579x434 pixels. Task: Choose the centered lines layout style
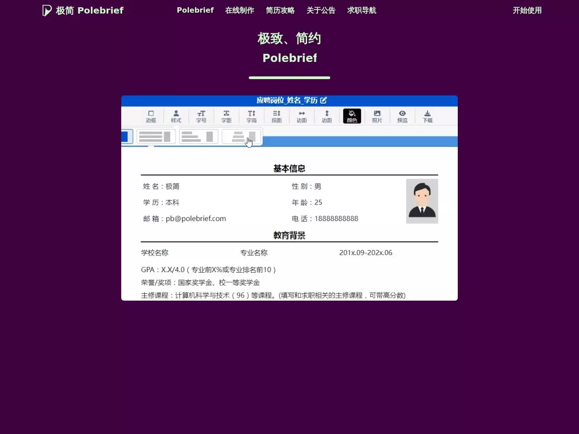[x=242, y=137]
